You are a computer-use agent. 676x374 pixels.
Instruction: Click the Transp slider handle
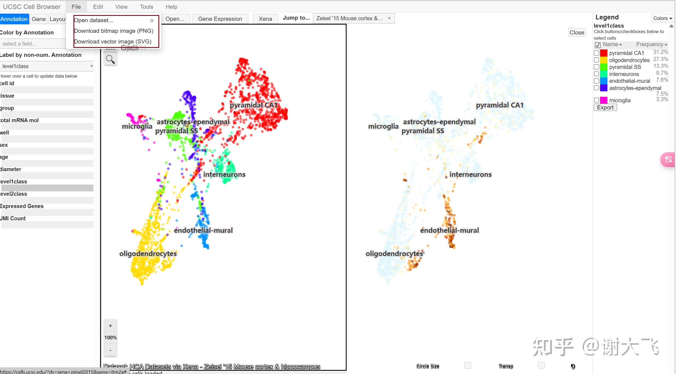click(541, 366)
